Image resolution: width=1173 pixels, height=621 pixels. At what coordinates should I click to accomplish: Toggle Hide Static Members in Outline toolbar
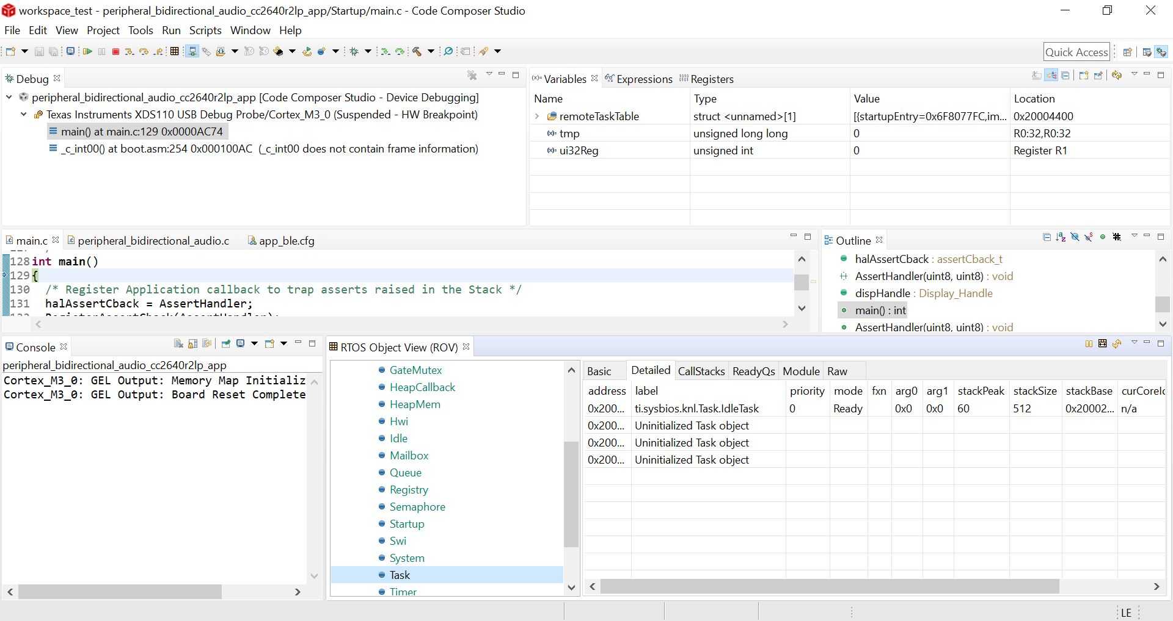[x=1089, y=237]
